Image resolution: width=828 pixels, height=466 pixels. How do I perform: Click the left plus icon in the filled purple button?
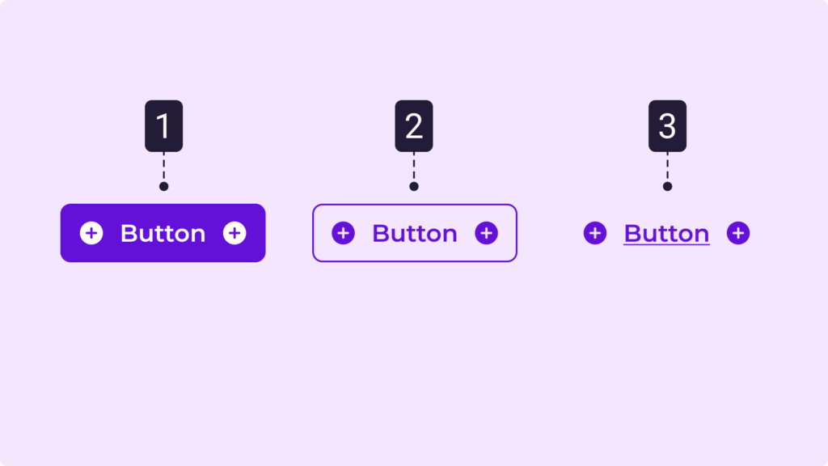tap(91, 233)
